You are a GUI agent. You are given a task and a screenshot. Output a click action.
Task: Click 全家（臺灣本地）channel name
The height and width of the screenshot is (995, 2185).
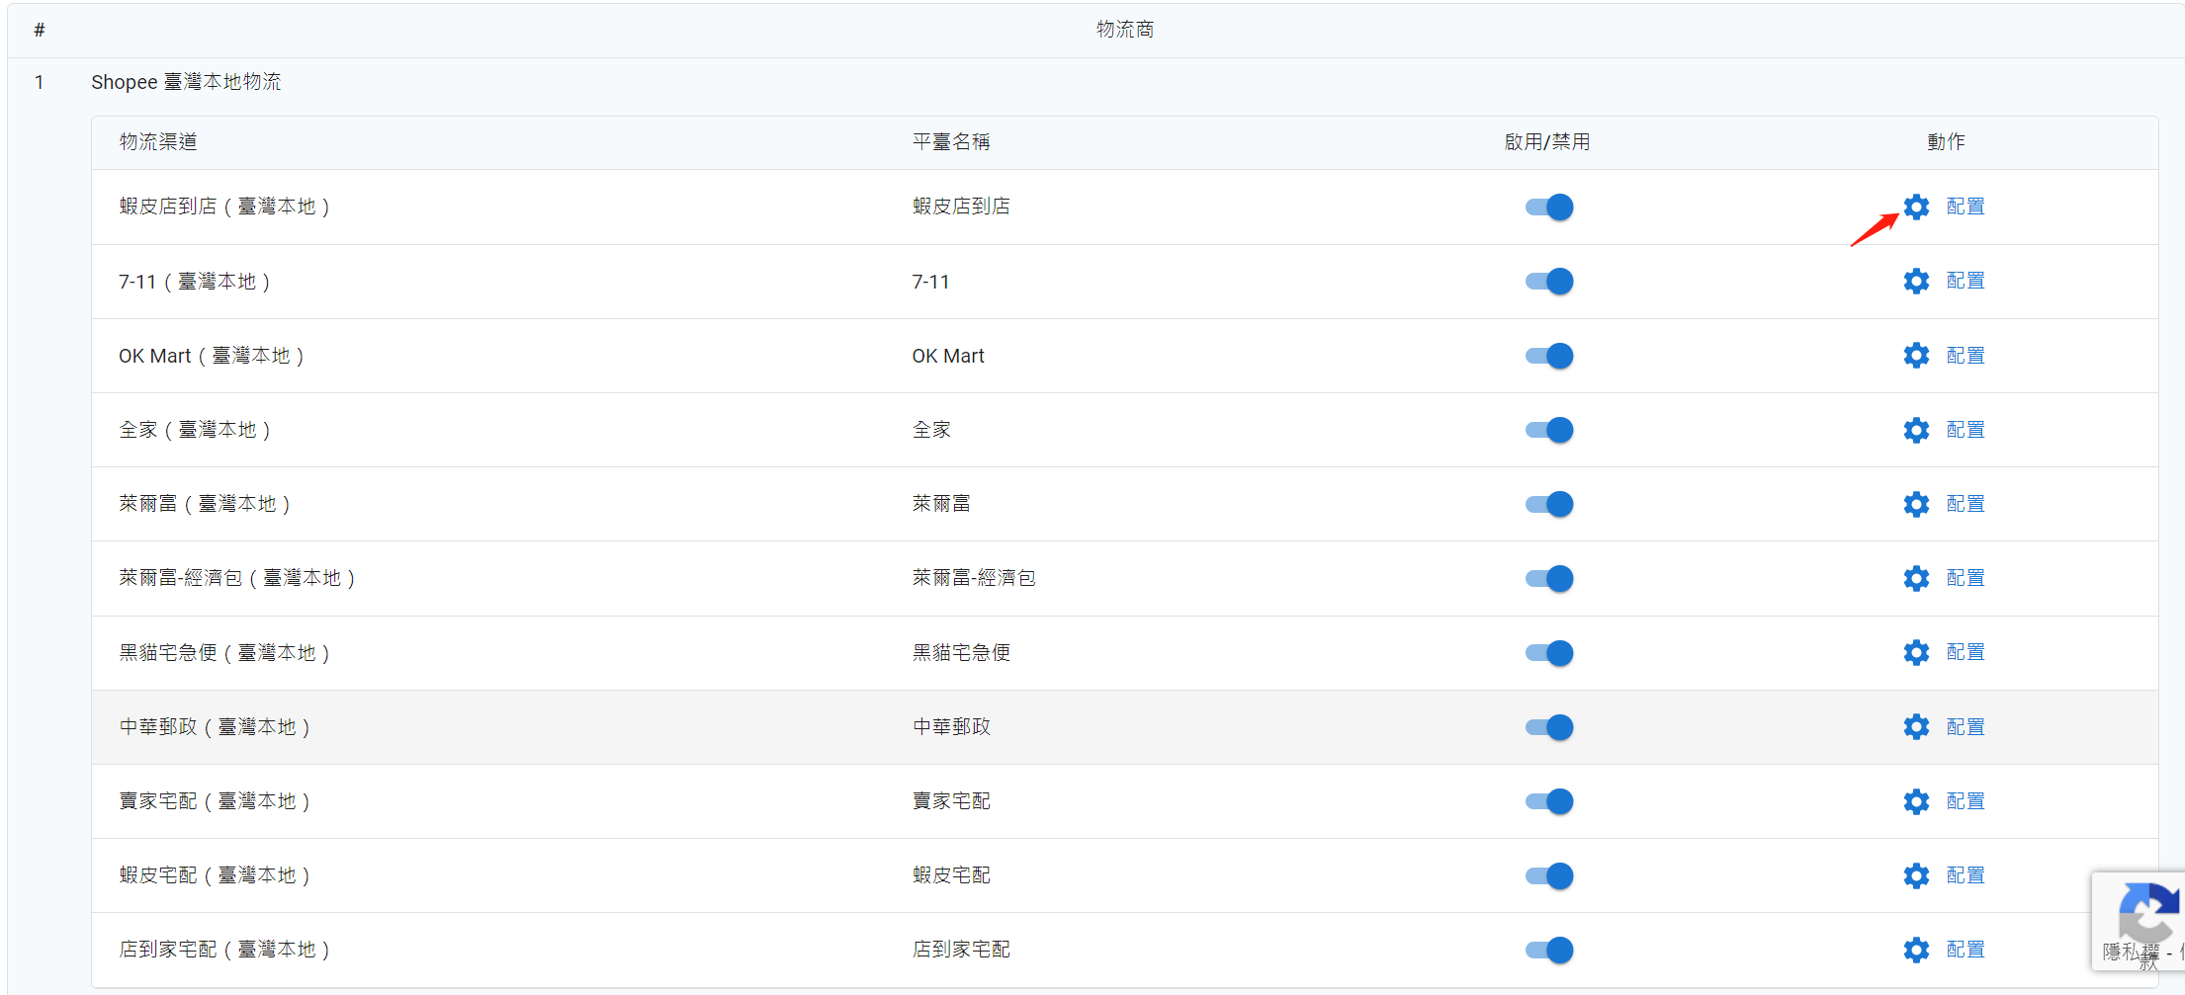tap(195, 430)
